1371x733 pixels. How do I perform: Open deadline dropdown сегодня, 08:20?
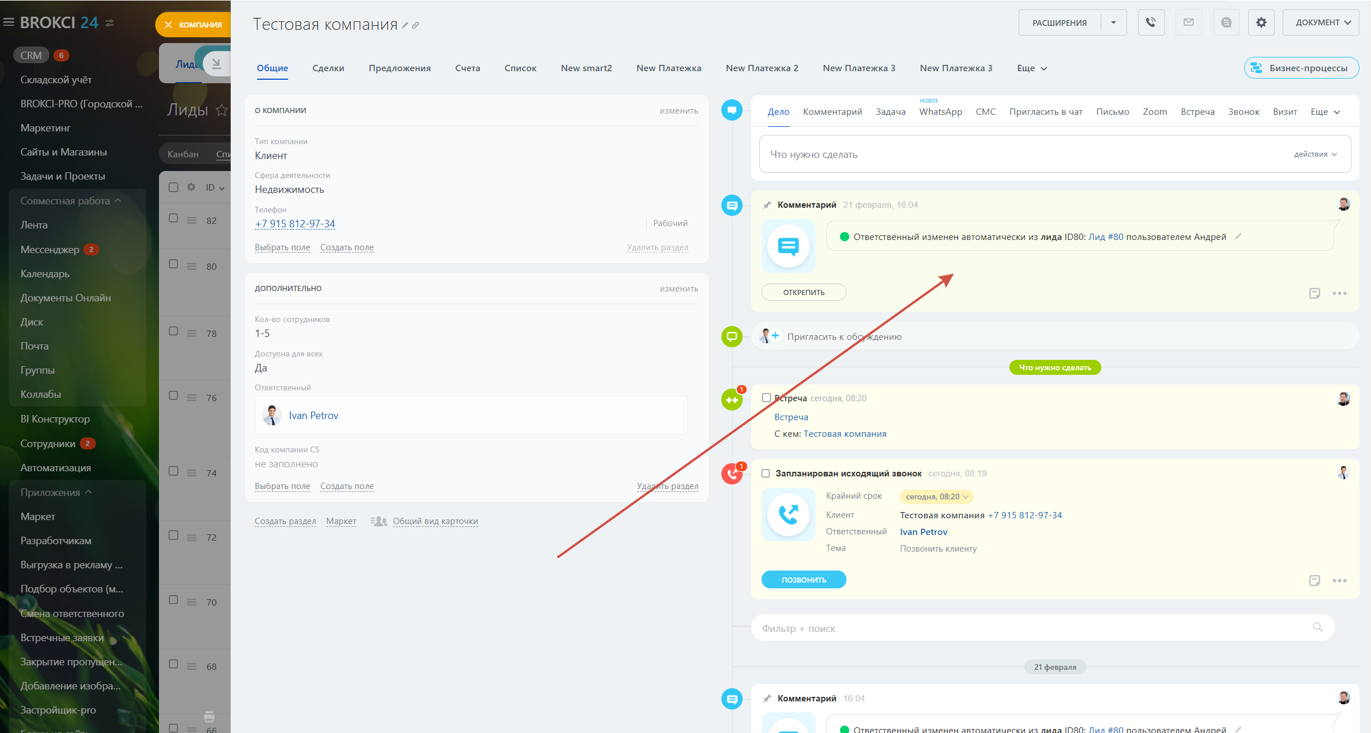coord(937,497)
